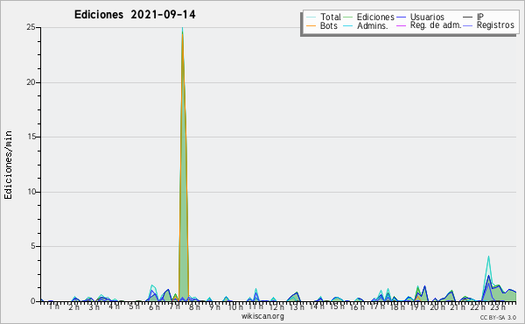Click the '13 h' x-axis label
The width and height of the screenshot is (525, 324).
(297, 306)
